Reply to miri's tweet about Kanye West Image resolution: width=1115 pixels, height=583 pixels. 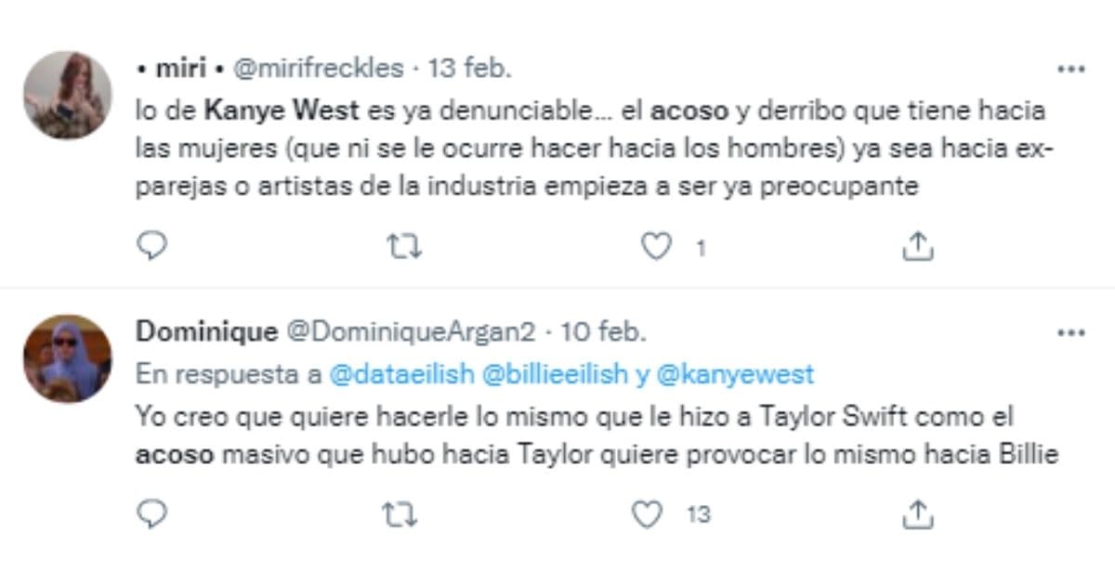point(154,244)
